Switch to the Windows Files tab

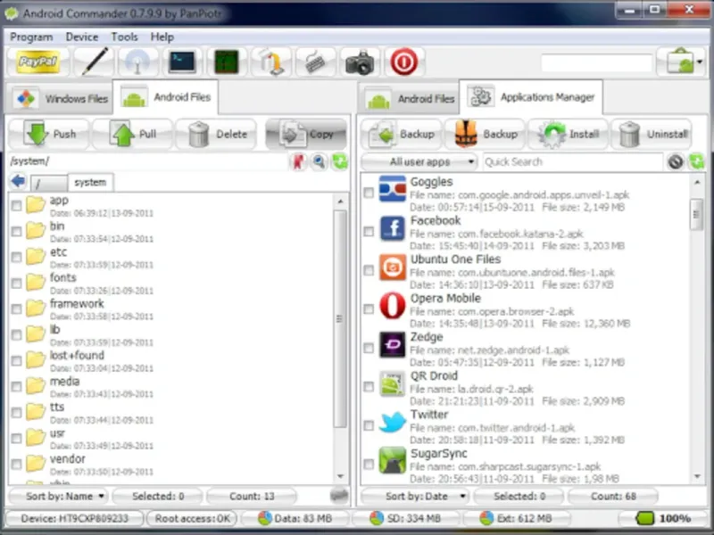coord(59,98)
